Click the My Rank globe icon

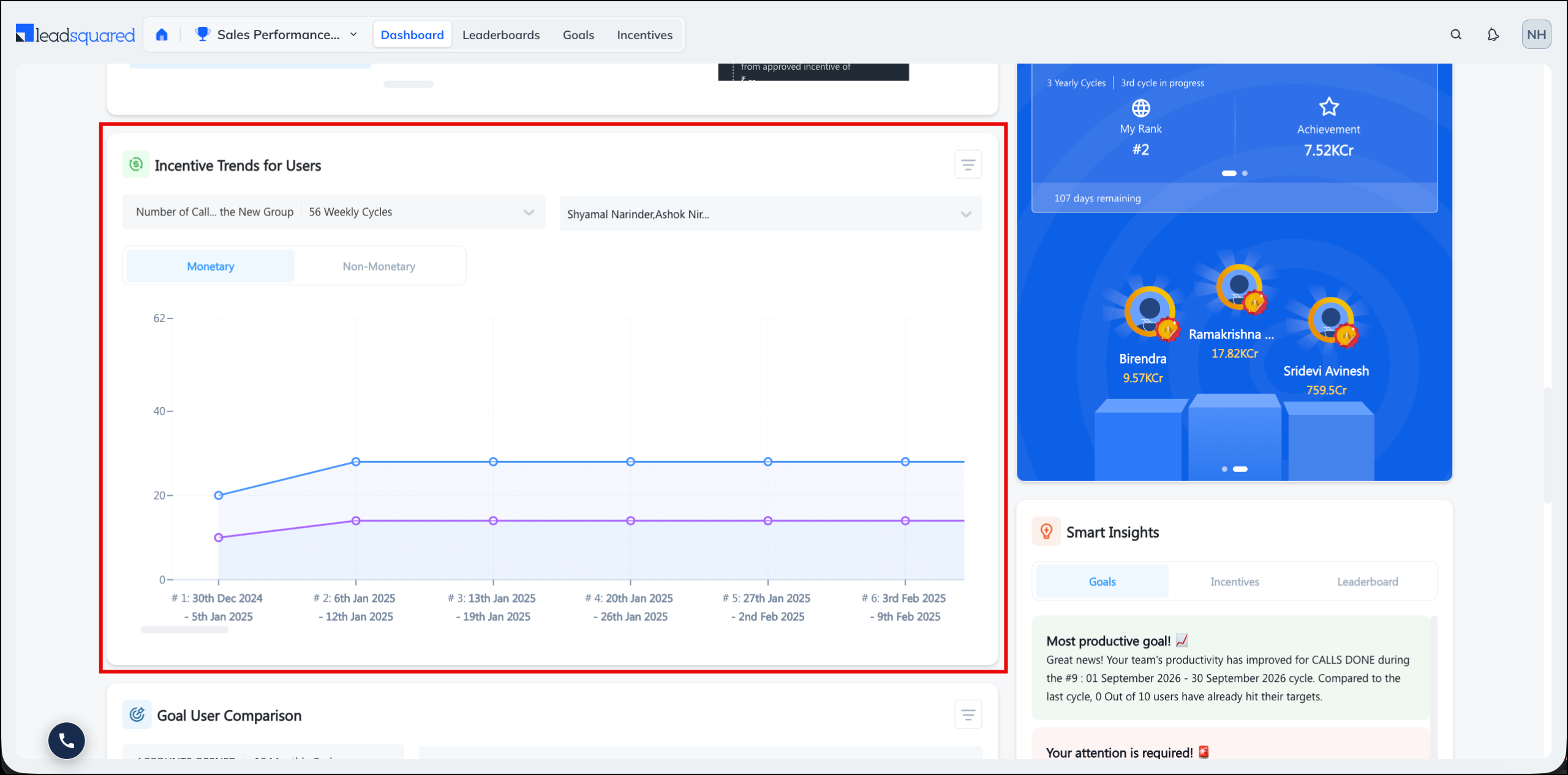1140,108
